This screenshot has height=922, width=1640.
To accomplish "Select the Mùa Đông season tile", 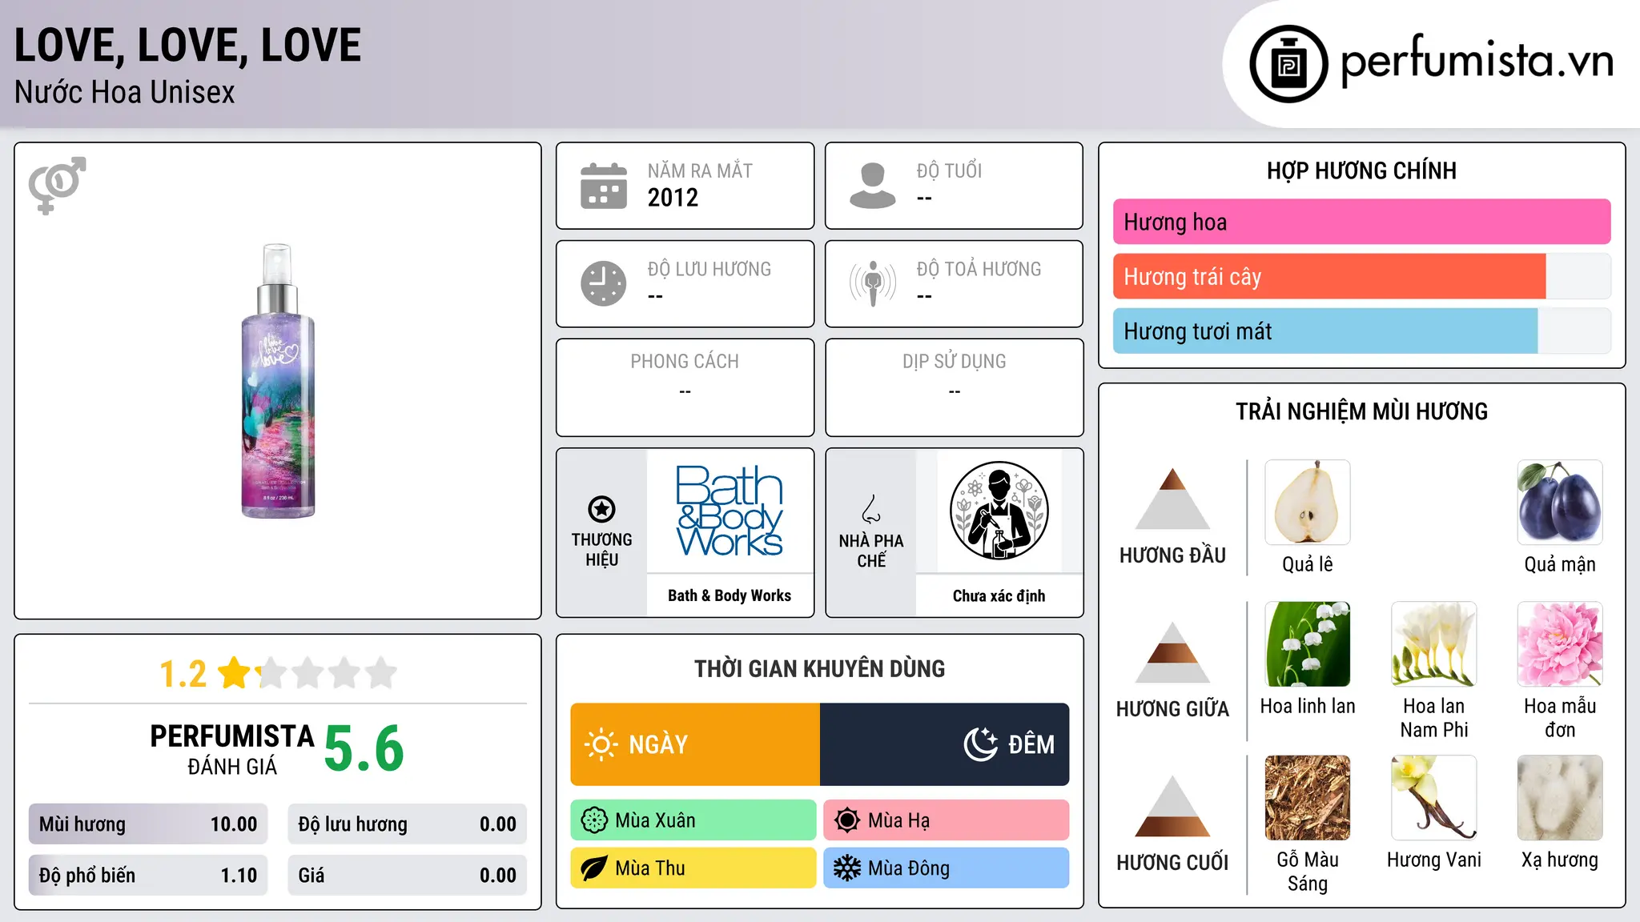I will pyautogui.click(x=947, y=868).
